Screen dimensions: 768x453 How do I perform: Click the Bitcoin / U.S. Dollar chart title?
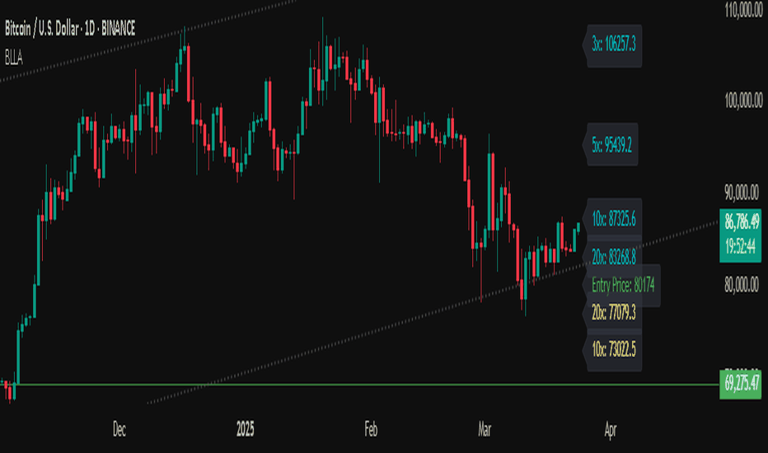(70, 29)
